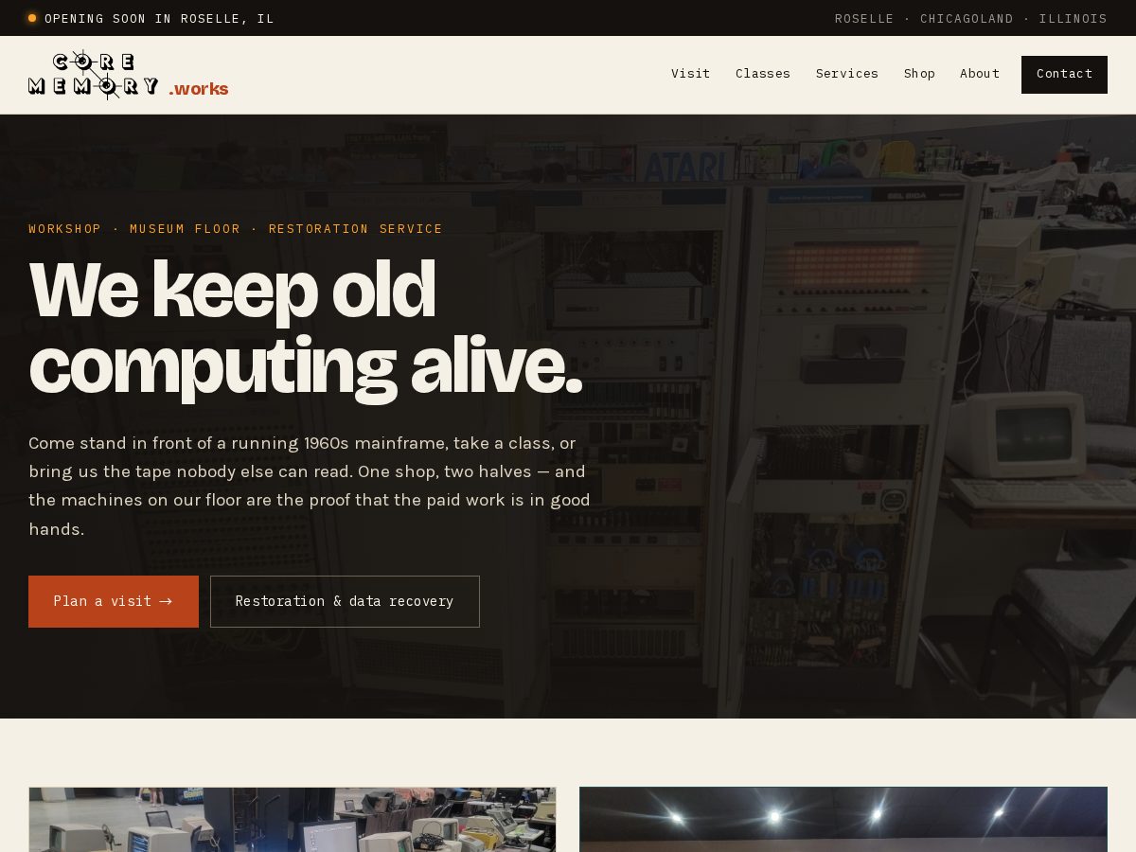Image resolution: width=1136 pixels, height=852 pixels.
Task: Navigate to the About page
Action: pos(980,74)
